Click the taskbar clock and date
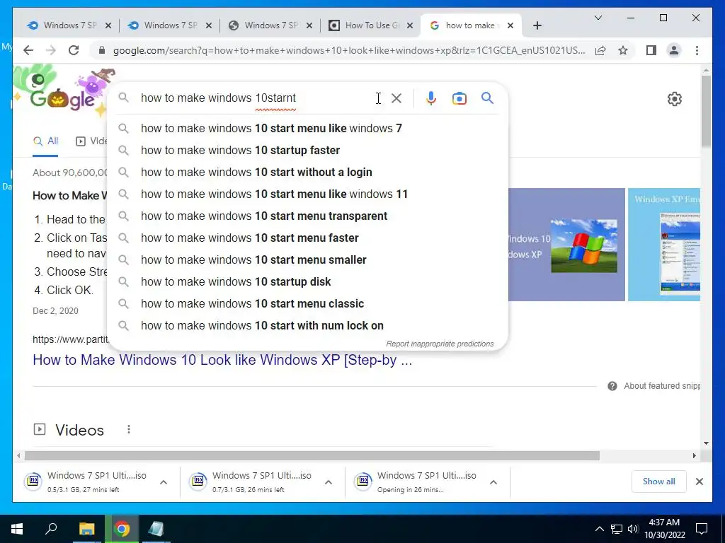This screenshot has height=543, width=725. (x=665, y=529)
